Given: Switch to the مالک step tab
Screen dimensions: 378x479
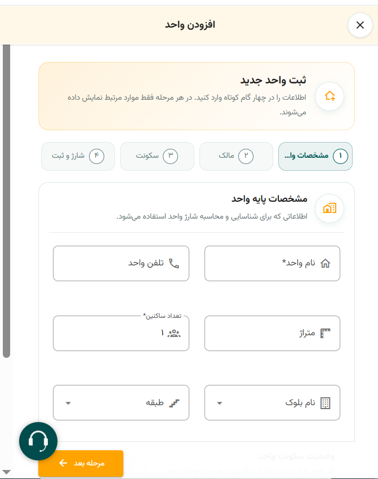Looking at the screenshot, I should (x=236, y=156).
